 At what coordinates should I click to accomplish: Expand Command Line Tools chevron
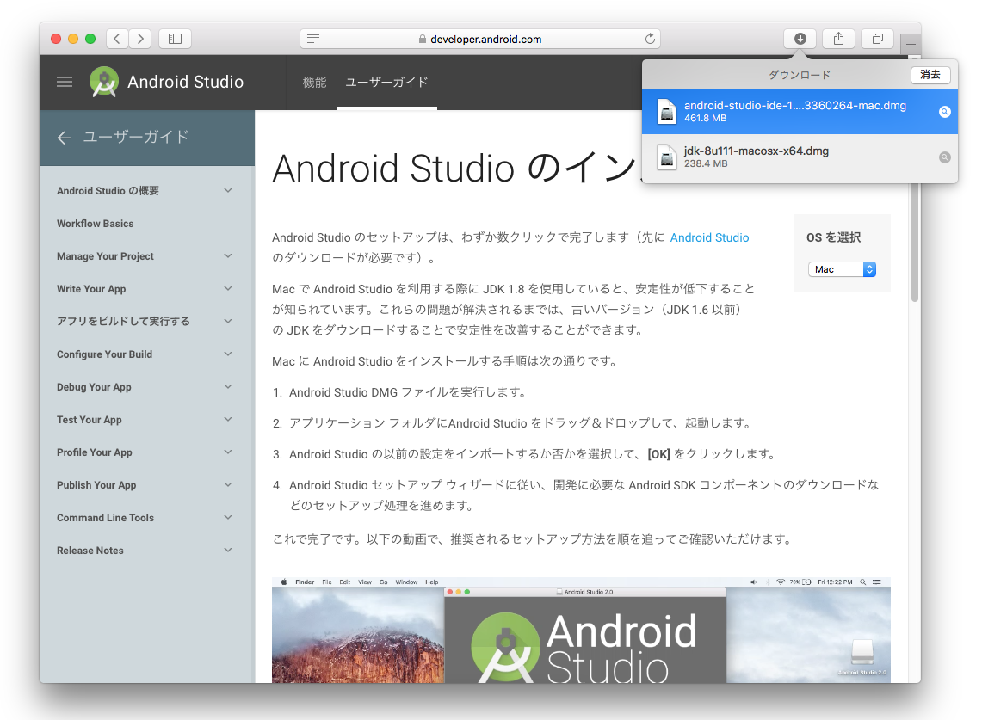point(228,517)
